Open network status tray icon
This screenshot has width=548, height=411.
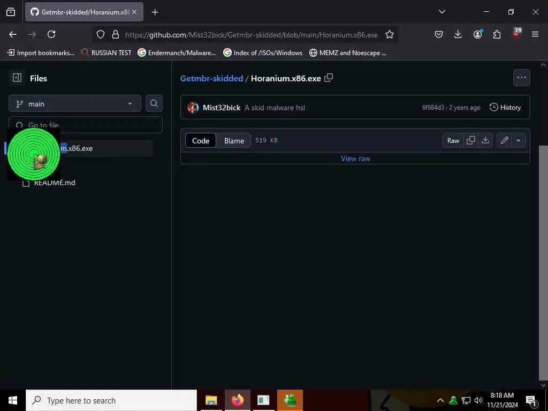click(x=466, y=400)
